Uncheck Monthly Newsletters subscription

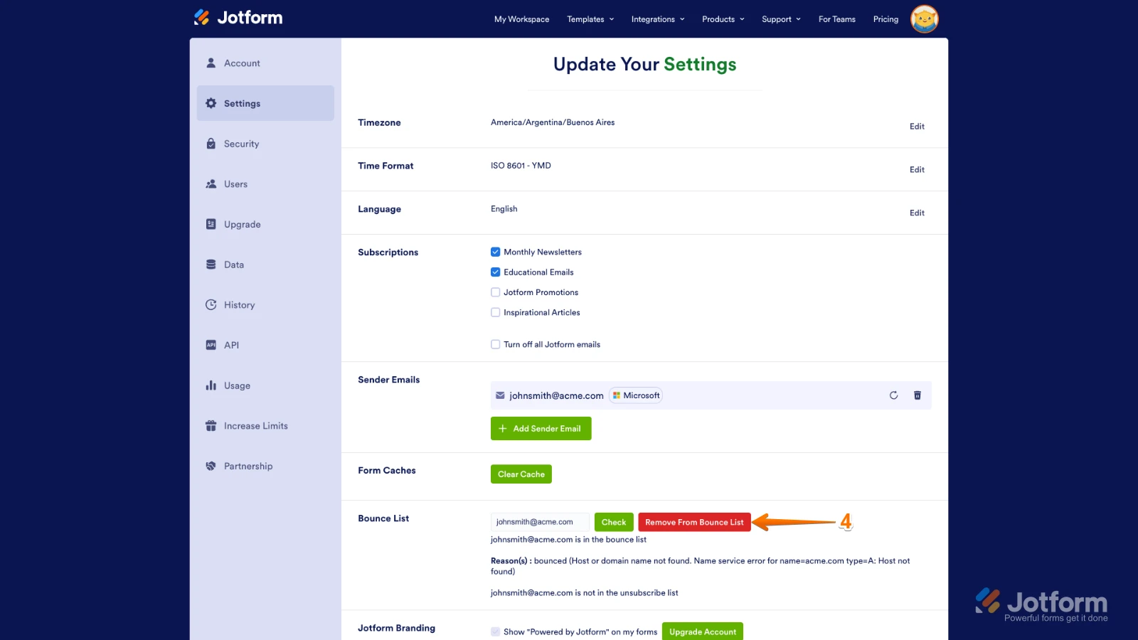pos(495,252)
